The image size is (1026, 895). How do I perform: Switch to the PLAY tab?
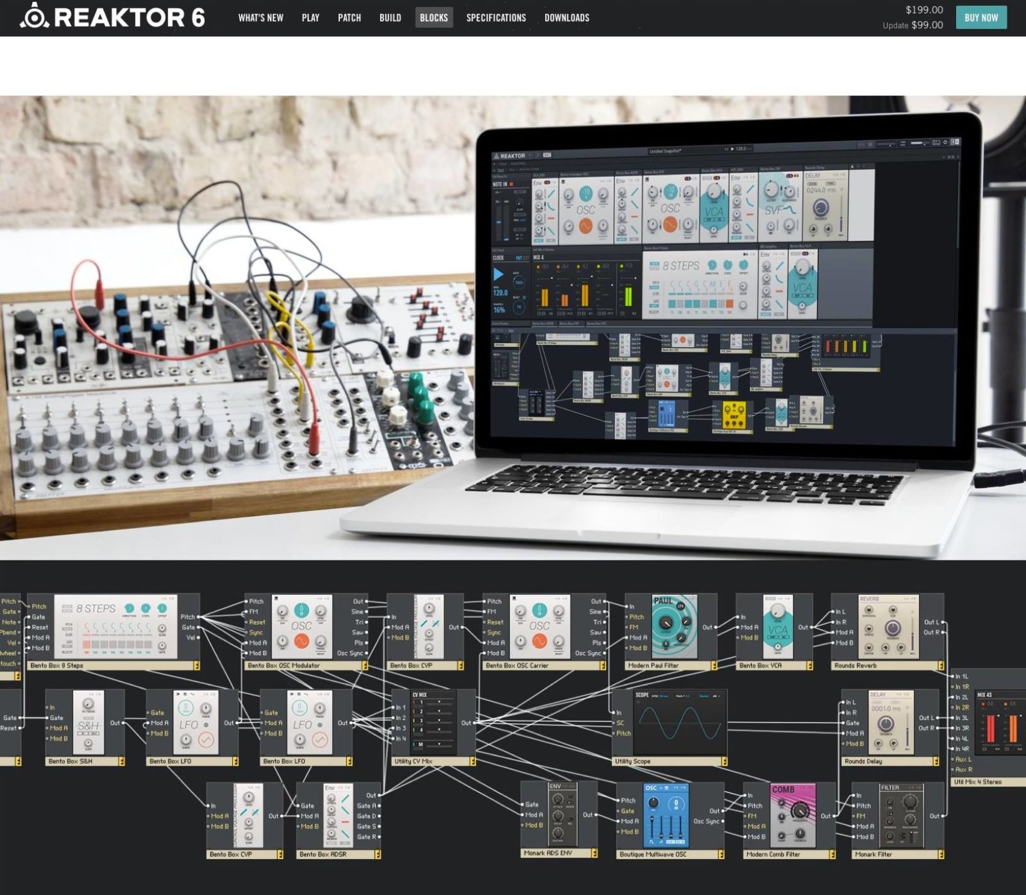click(x=310, y=17)
